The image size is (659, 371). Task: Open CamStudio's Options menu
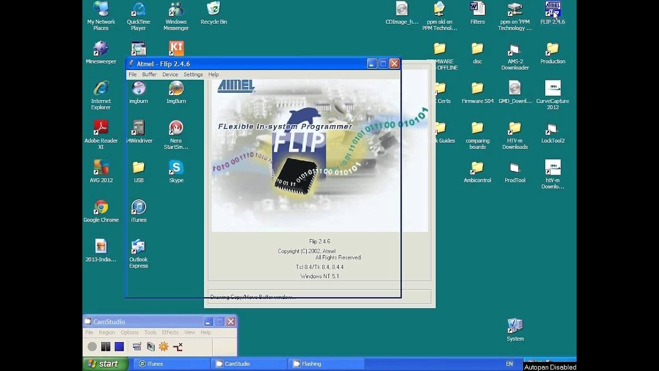(x=129, y=332)
